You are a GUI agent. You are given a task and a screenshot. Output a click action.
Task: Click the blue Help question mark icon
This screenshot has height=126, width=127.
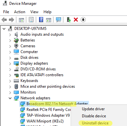[41, 20]
